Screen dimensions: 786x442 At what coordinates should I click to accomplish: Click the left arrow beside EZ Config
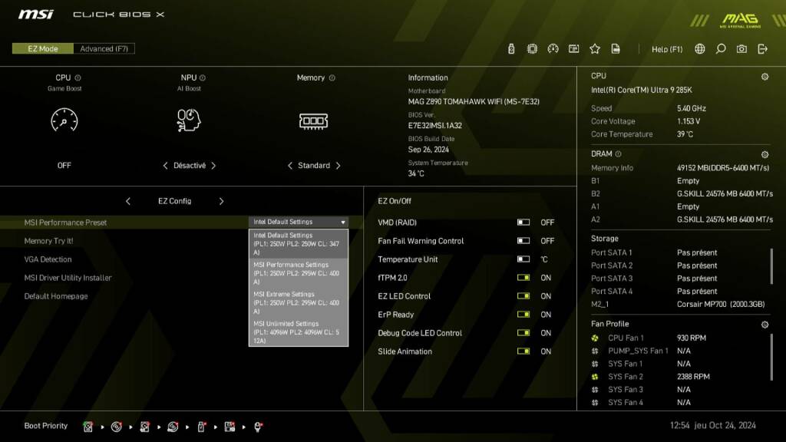pyautogui.click(x=128, y=201)
